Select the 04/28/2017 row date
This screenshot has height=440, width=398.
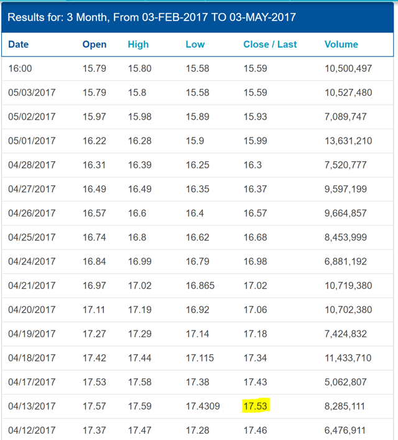[32, 165]
